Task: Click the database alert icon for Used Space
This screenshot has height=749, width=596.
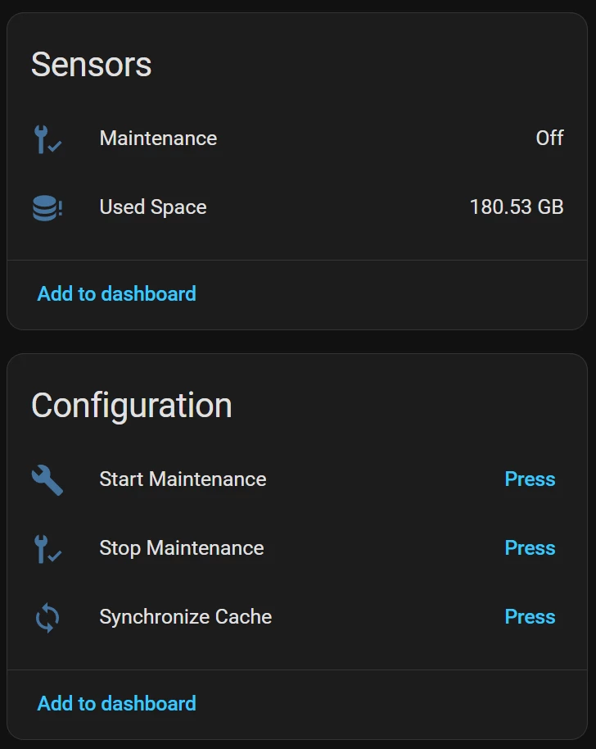Action: 47,208
